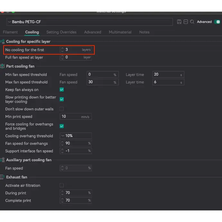222x222 pixels.
Task: Click the Cooling for specific layer section icon
Action: [x=3, y=42]
